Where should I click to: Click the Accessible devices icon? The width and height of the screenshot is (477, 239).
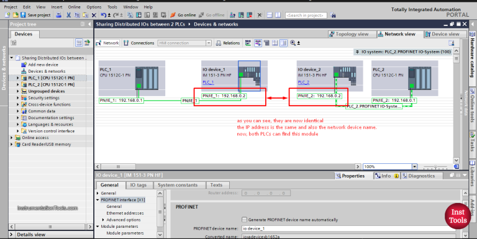click(x=232, y=15)
